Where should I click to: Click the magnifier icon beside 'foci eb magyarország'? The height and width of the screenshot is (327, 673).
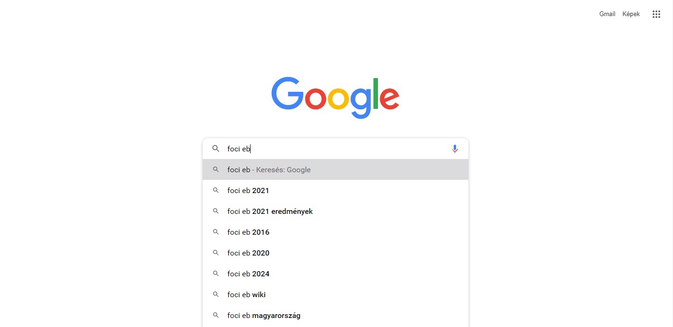[x=216, y=315]
